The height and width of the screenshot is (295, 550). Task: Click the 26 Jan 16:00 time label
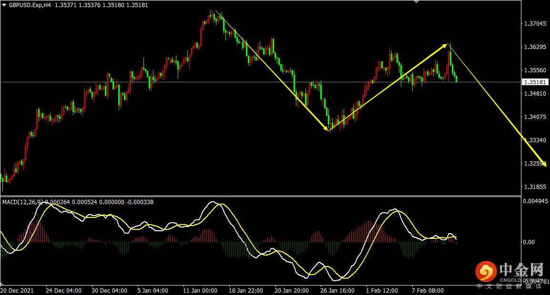tap(337, 290)
